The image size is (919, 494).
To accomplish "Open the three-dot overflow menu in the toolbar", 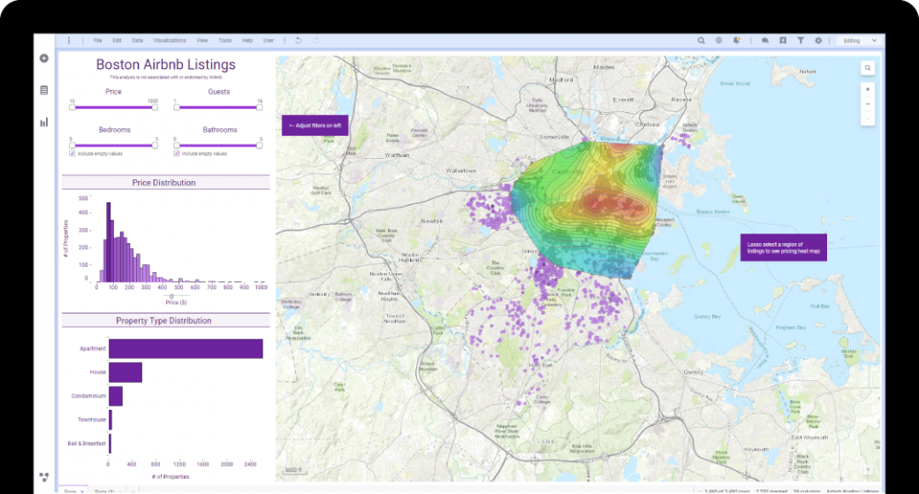I will (69, 41).
